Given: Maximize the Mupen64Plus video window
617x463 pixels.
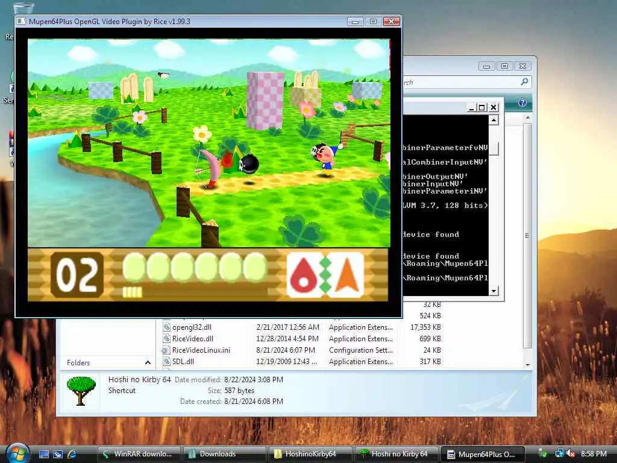Looking at the screenshot, I should click(373, 21).
